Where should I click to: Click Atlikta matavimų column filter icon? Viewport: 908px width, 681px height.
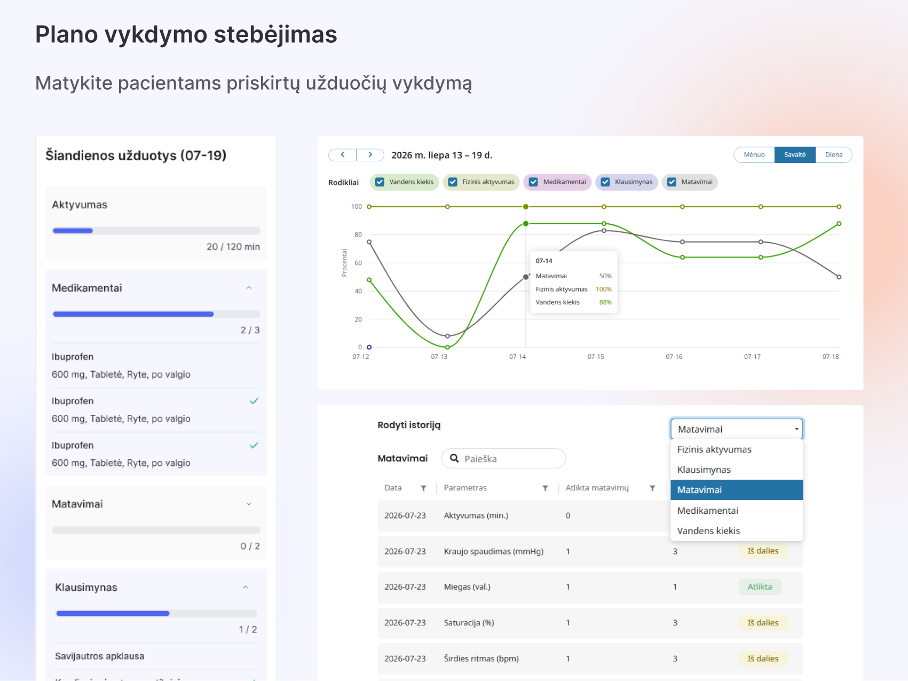pos(652,488)
